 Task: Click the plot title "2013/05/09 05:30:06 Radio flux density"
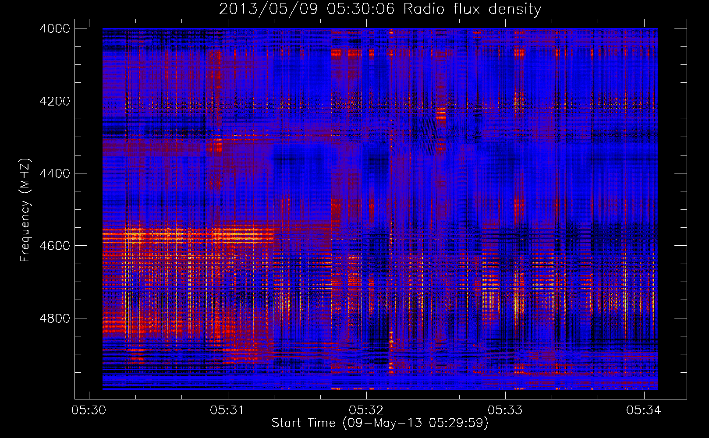(380, 9)
